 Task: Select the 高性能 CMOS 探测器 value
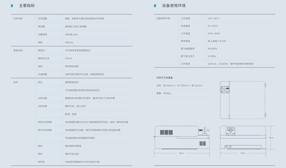[76, 27]
